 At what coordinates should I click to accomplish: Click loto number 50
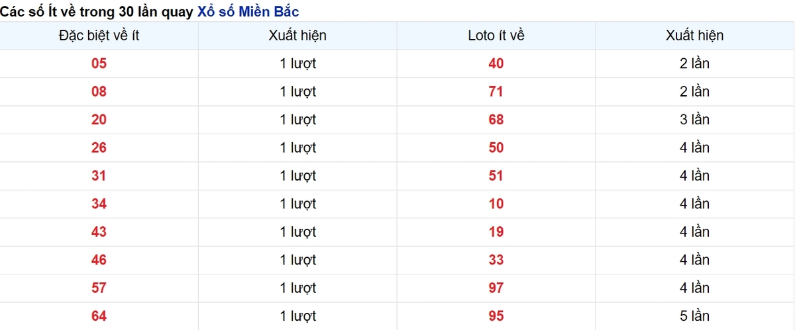point(496,147)
